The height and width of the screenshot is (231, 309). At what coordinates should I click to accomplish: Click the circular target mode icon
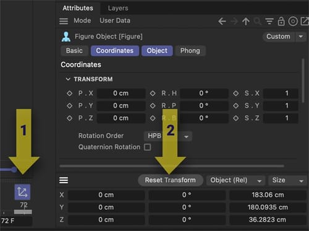click(x=293, y=21)
